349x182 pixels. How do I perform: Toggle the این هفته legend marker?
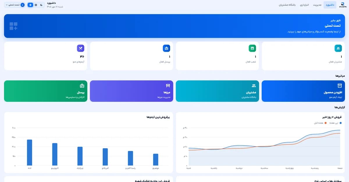click(x=341, y=123)
